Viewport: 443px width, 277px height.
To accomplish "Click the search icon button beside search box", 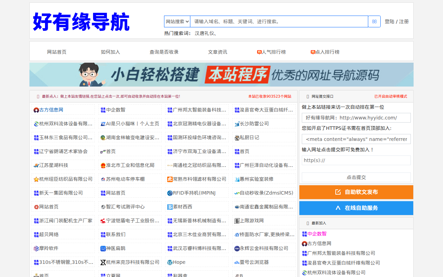I will coord(374,21).
